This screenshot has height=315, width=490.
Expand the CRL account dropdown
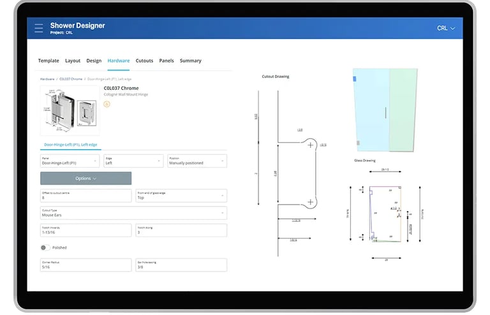tap(445, 28)
